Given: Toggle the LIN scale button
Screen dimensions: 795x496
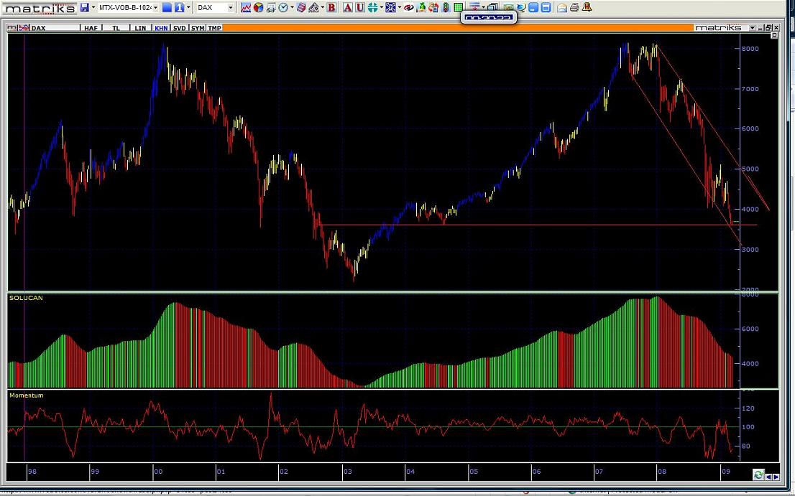Looking at the screenshot, I should (139, 28).
